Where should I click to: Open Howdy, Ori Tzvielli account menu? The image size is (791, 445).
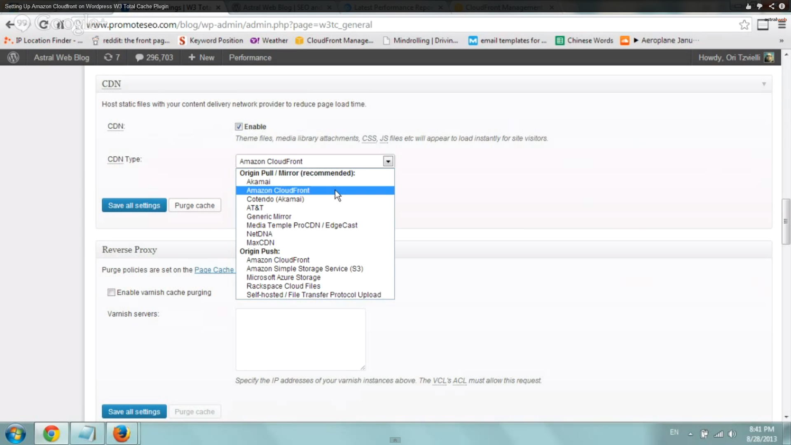[736, 58]
